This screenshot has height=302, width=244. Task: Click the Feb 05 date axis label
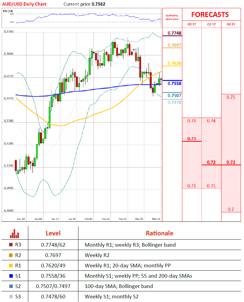click(88, 219)
